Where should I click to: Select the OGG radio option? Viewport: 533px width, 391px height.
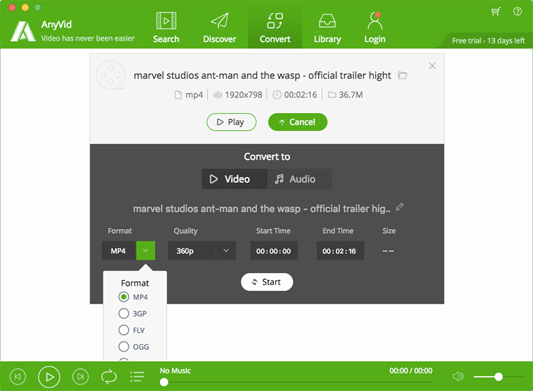[x=124, y=346]
